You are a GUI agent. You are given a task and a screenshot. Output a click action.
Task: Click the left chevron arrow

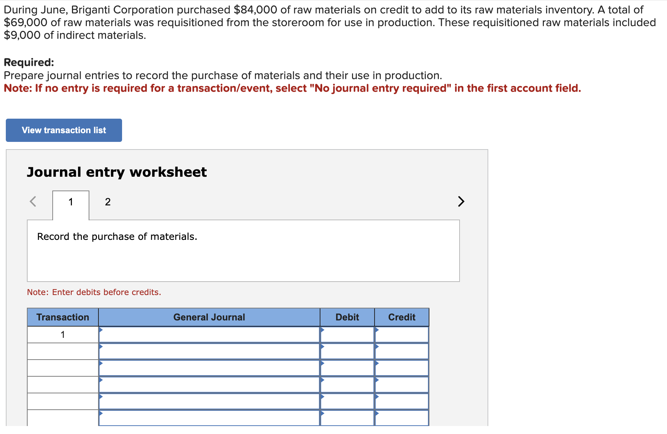33,201
